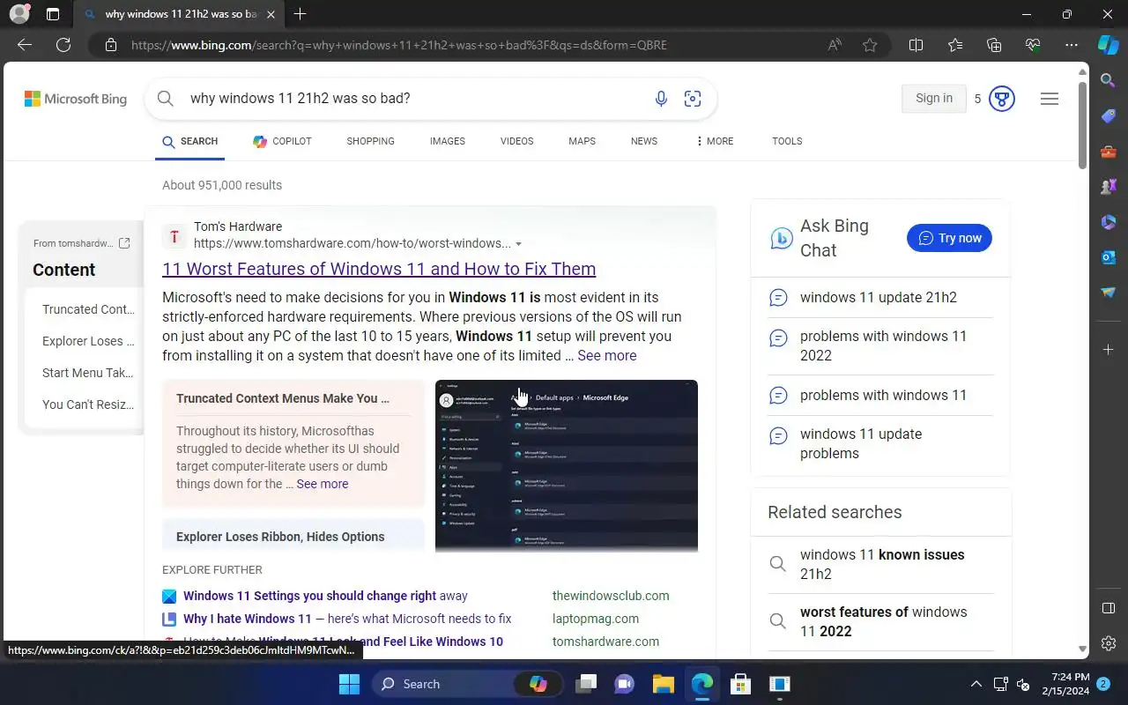Open the Copilot sidebar icon
Viewport: 1128px width, 705px height.
1109,45
